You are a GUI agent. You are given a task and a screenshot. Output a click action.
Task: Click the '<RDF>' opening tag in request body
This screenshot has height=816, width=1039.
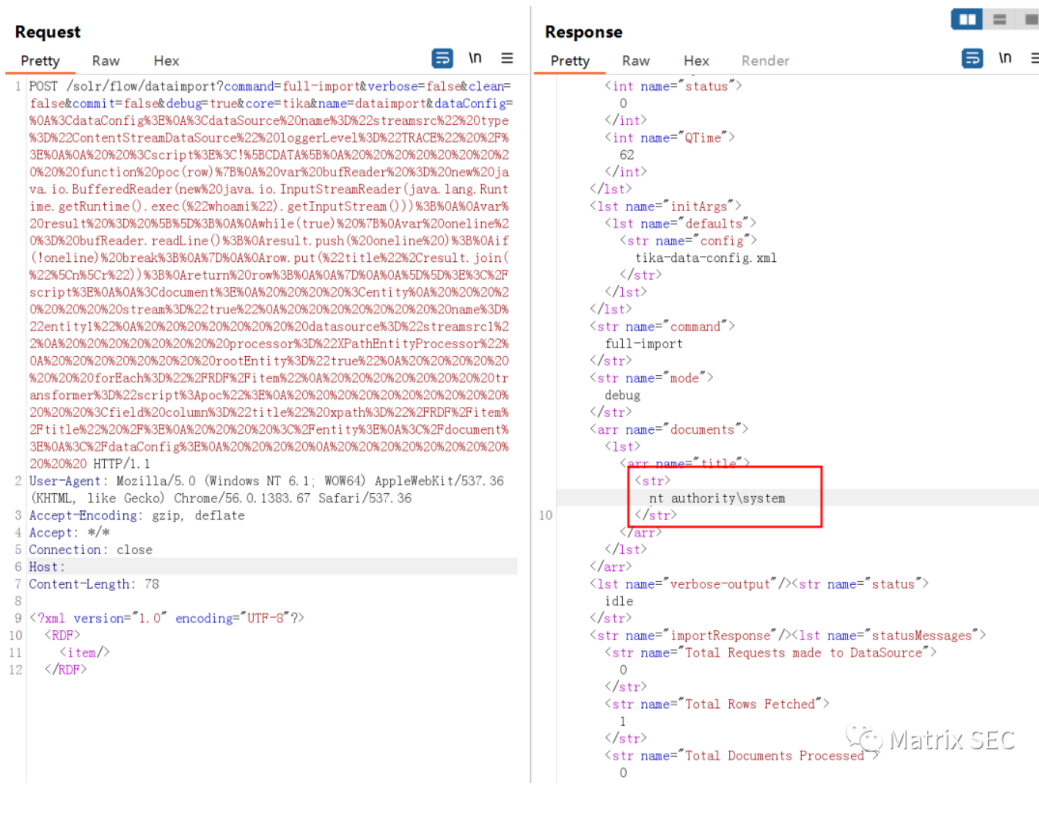point(62,636)
